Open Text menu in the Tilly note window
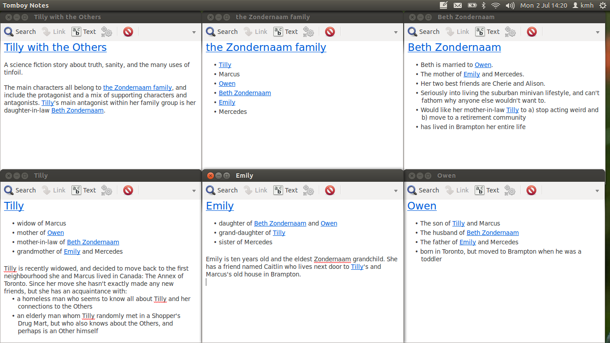 84,190
